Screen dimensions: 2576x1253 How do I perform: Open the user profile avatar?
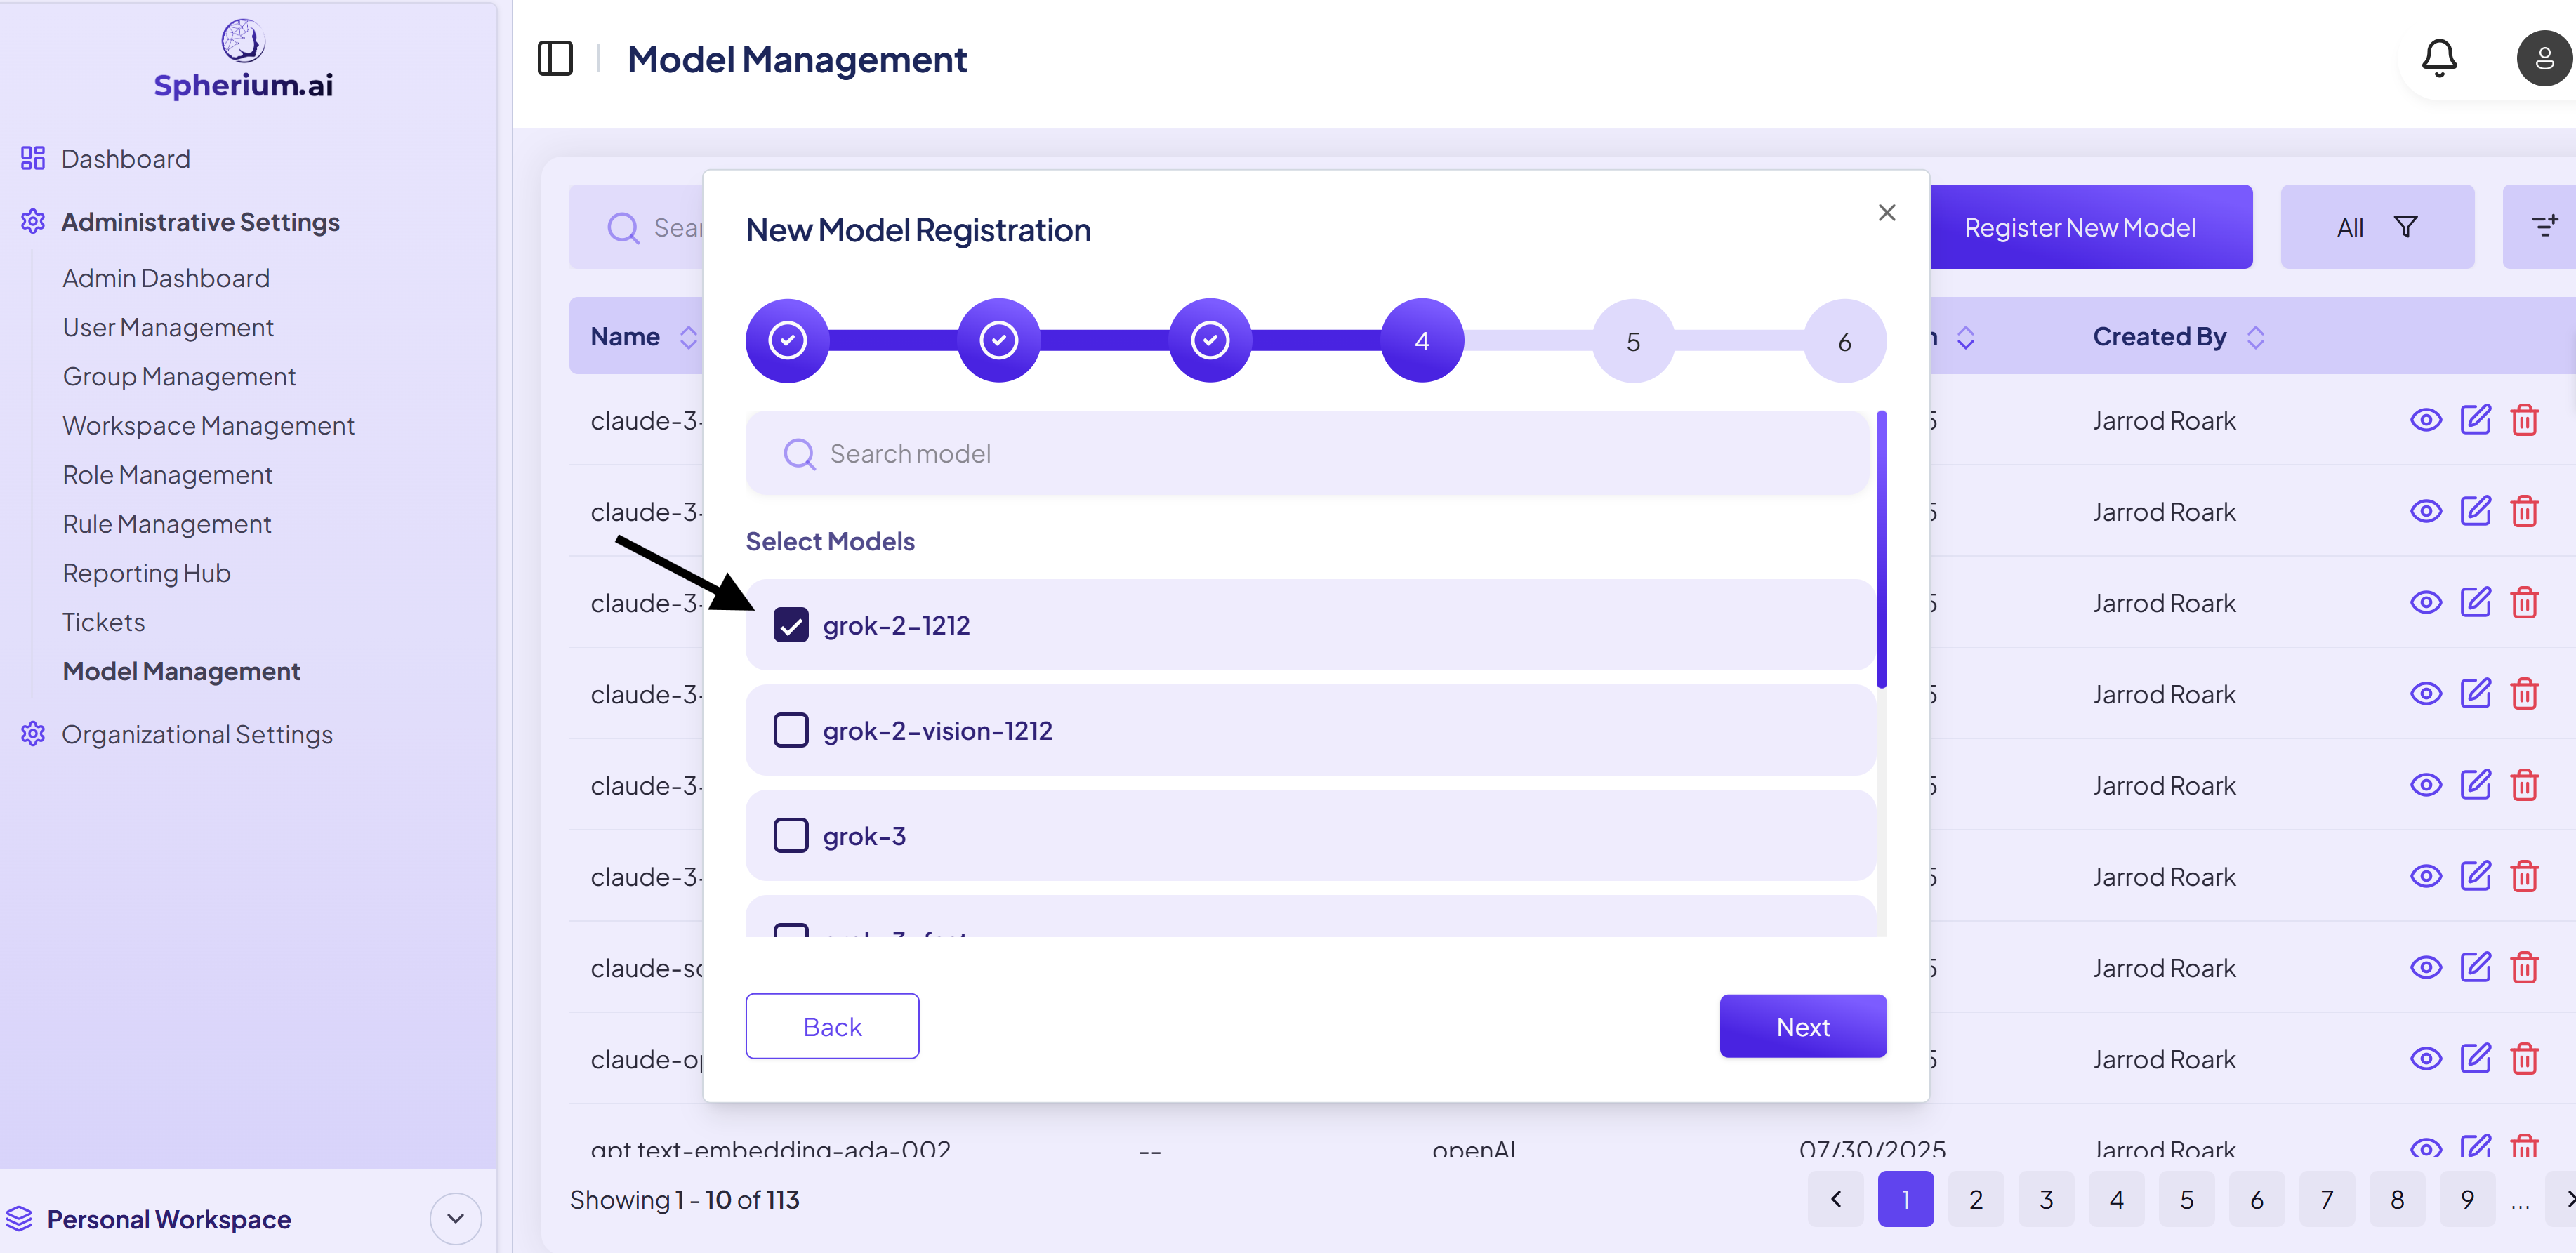point(2544,59)
